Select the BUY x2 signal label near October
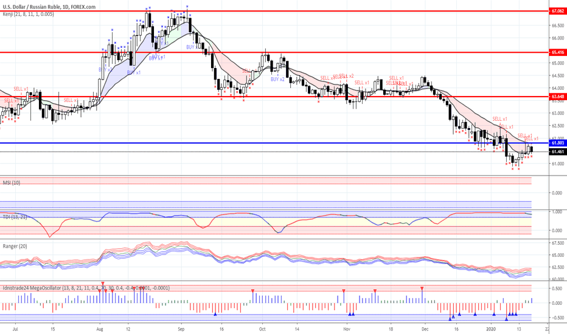 click(278, 80)
